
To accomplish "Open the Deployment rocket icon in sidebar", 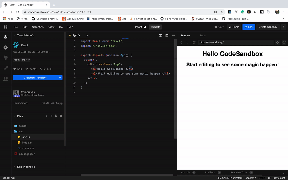I will pyautogui.click(x=6, y=68).
